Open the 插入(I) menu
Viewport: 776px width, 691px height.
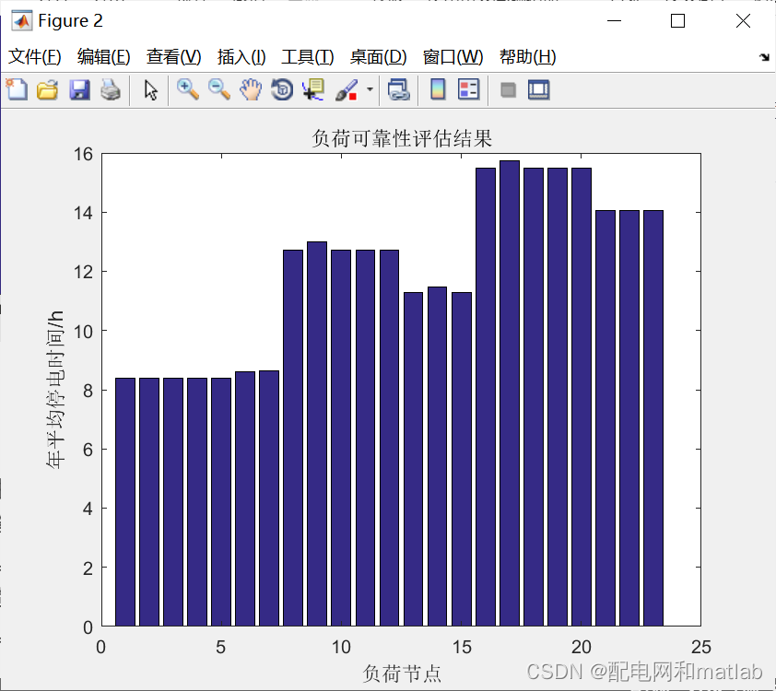[241, 57]
